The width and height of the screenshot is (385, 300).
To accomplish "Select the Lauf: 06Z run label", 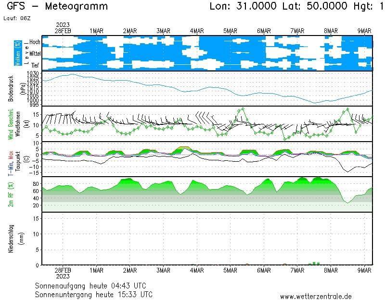I will (x=16, y=17).
